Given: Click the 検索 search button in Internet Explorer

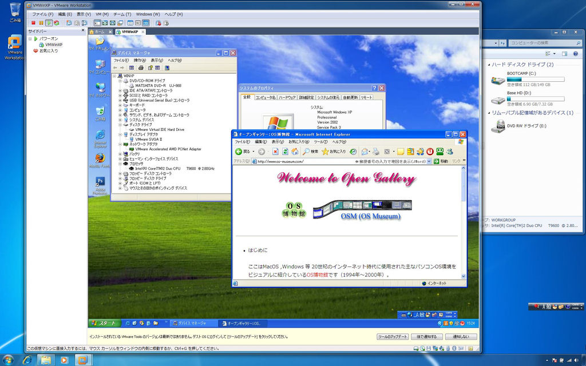Looking at the screenshot, I should coord(311,151).
